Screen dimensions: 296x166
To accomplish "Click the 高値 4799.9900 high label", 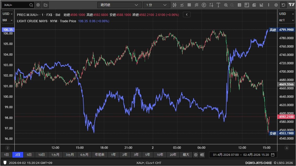I will coord(282,30).
